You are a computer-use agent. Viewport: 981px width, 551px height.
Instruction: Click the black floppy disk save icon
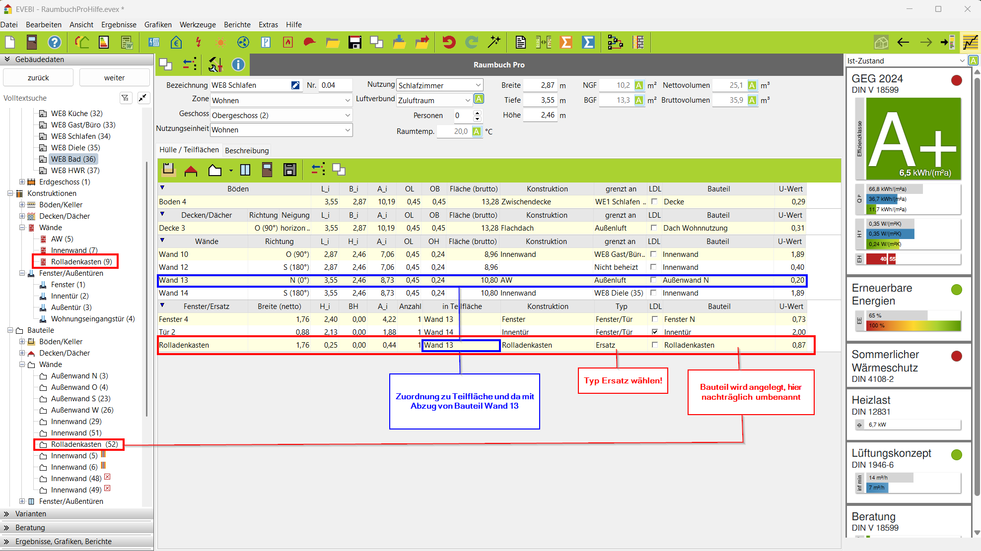coord(355,43)
